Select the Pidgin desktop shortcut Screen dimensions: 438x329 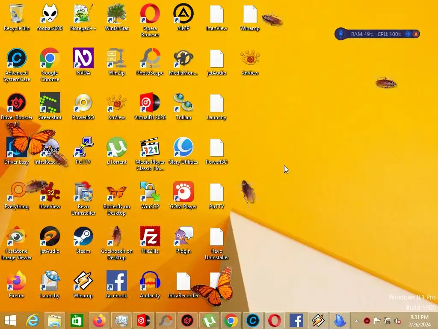183,240
